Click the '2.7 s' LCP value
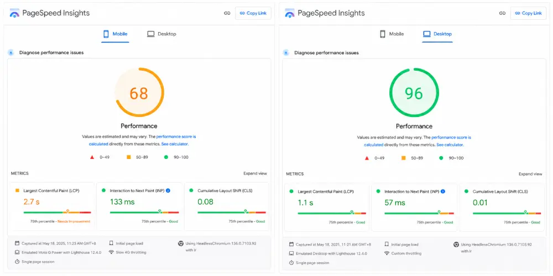The width and height of the screenshot is (553, 276). point(32,201)
